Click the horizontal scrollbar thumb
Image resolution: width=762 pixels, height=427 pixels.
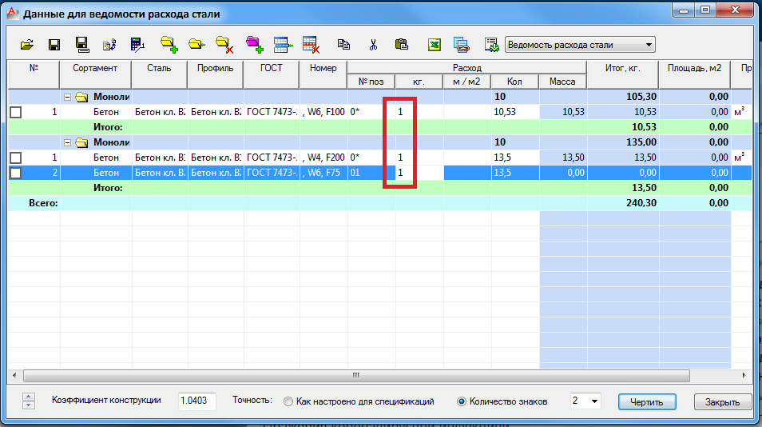356,375
